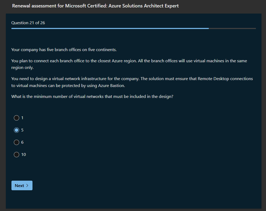The image size is (266, 211).
Task: Pick the radio button for answer 6
Action: coord(17,142)
